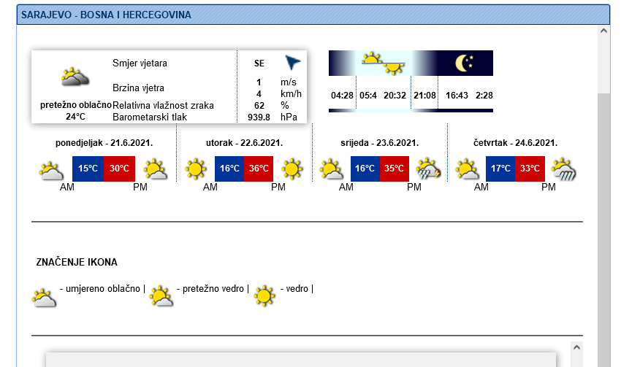Click the blue wind direction arrow icon
Viewport: 621px width, 367px height.
point(292,63)
